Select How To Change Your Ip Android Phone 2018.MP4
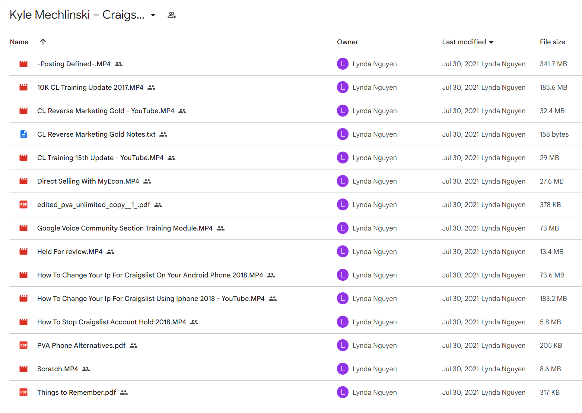 point(150,275)
